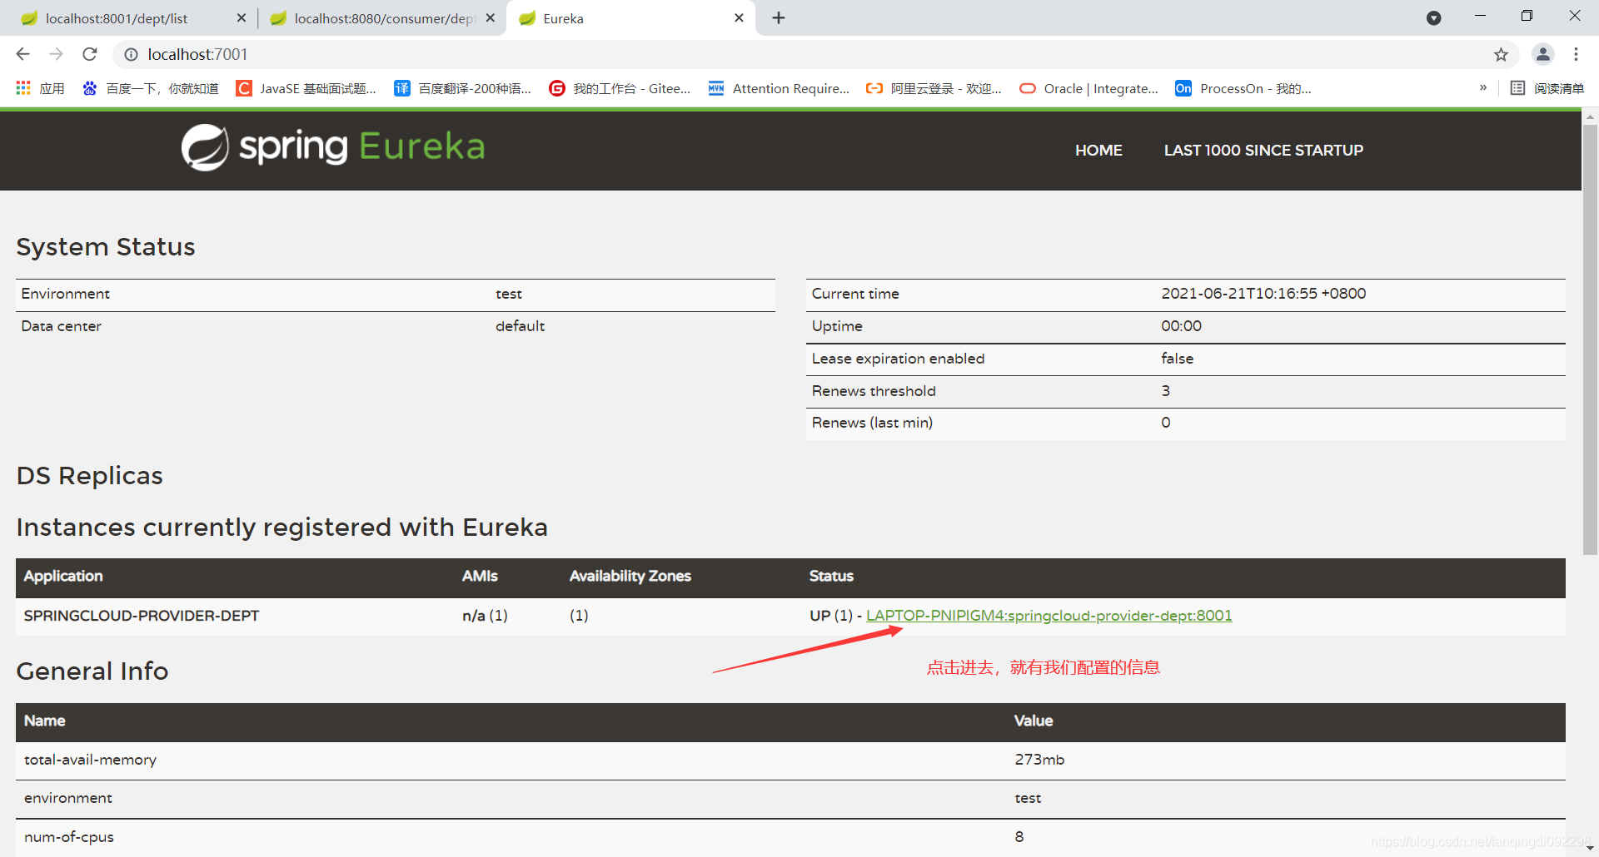Open the 百度翻译 bookmark
Screen dimensions: 1599x857
pos(463,88)
